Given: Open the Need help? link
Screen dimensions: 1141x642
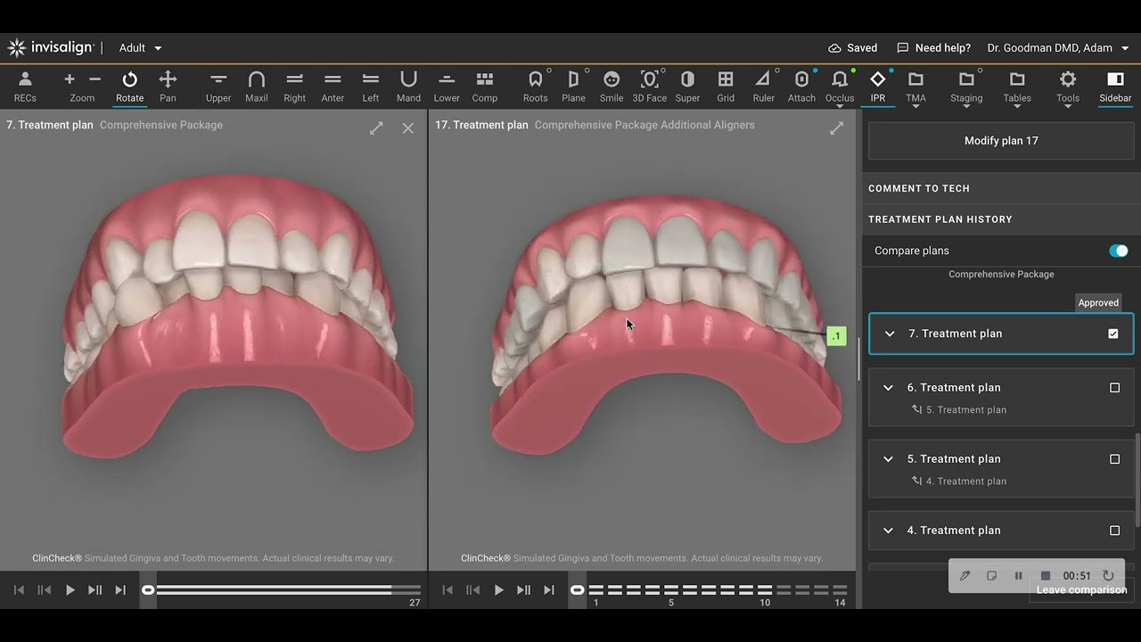Looking at the screenshot, I should tap(933, 48).
